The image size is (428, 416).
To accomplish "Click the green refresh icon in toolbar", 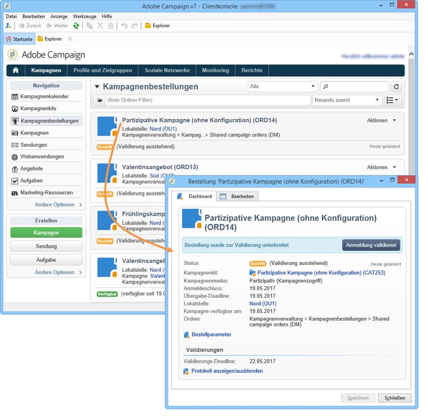I will click(x=76, y=26).
